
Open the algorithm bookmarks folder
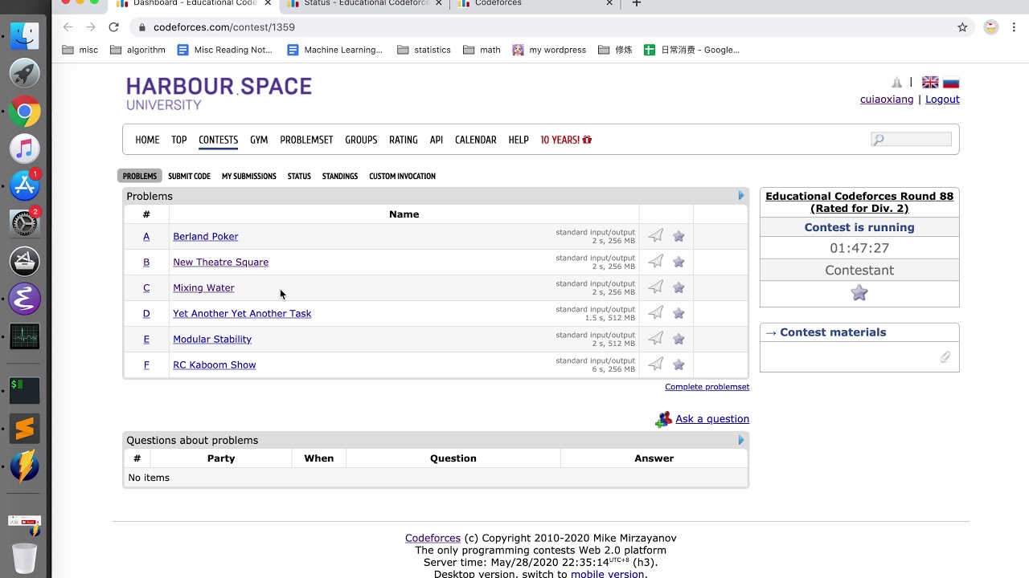137,50
